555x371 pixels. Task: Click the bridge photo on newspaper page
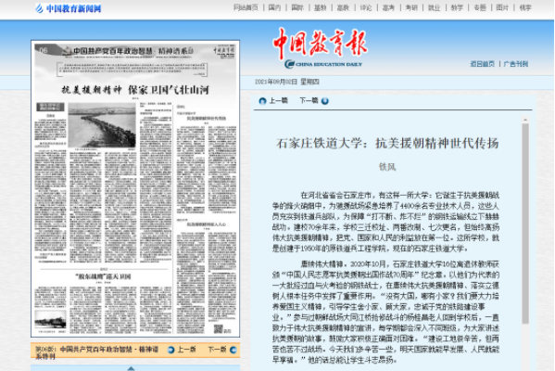102,125
